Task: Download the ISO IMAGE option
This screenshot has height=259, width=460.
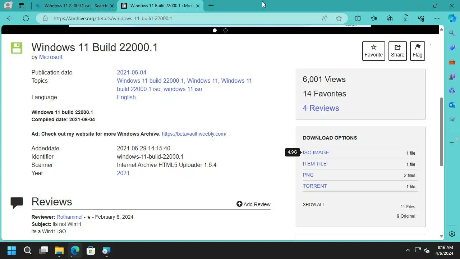Action: click(316, 153)
